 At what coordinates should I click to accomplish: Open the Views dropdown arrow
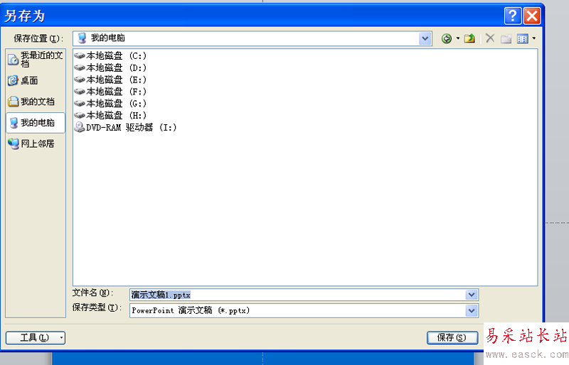pos(534,38)
